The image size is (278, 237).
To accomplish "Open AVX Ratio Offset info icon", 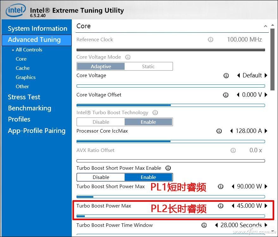I will tap(233, 150).
